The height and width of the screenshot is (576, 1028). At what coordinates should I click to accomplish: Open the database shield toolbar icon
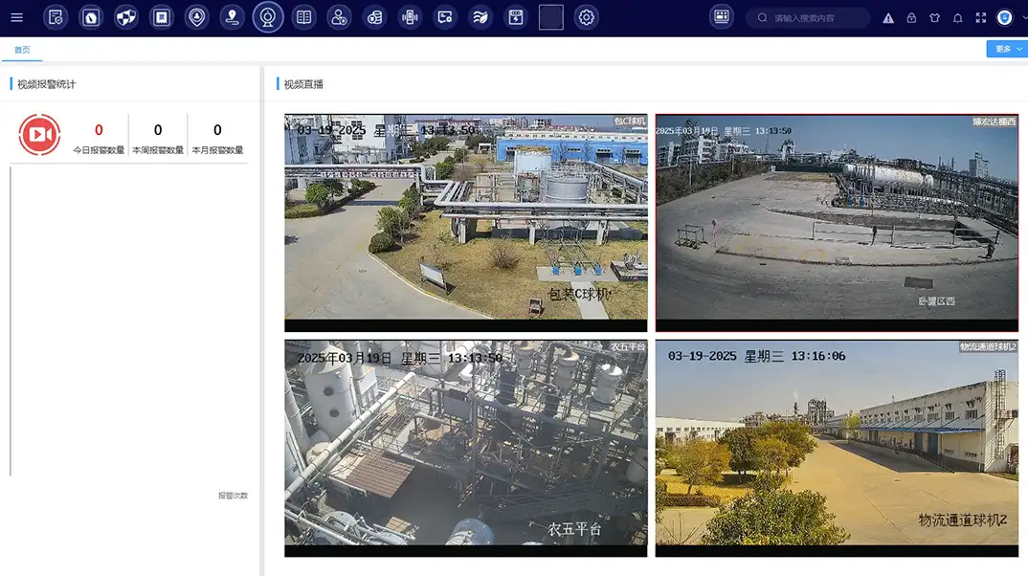(x=374, y=17)
